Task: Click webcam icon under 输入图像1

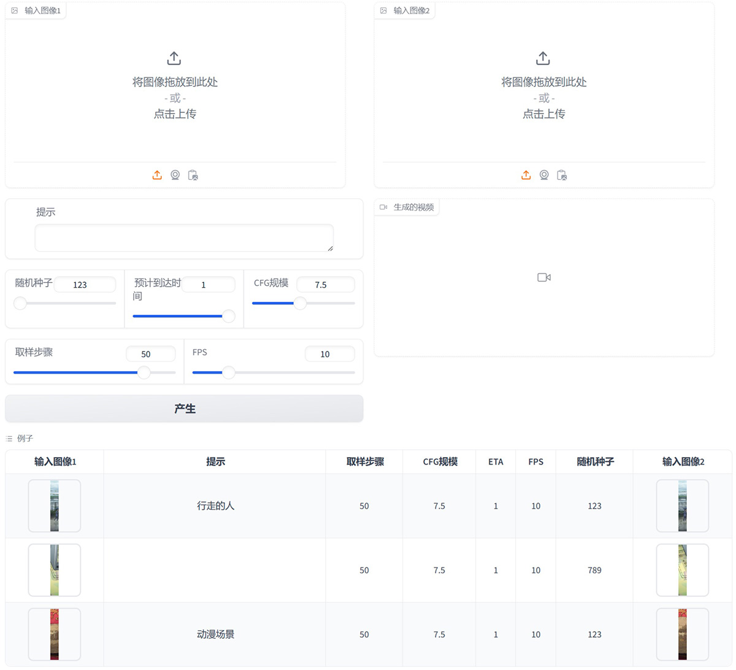Action: point(175,175)
